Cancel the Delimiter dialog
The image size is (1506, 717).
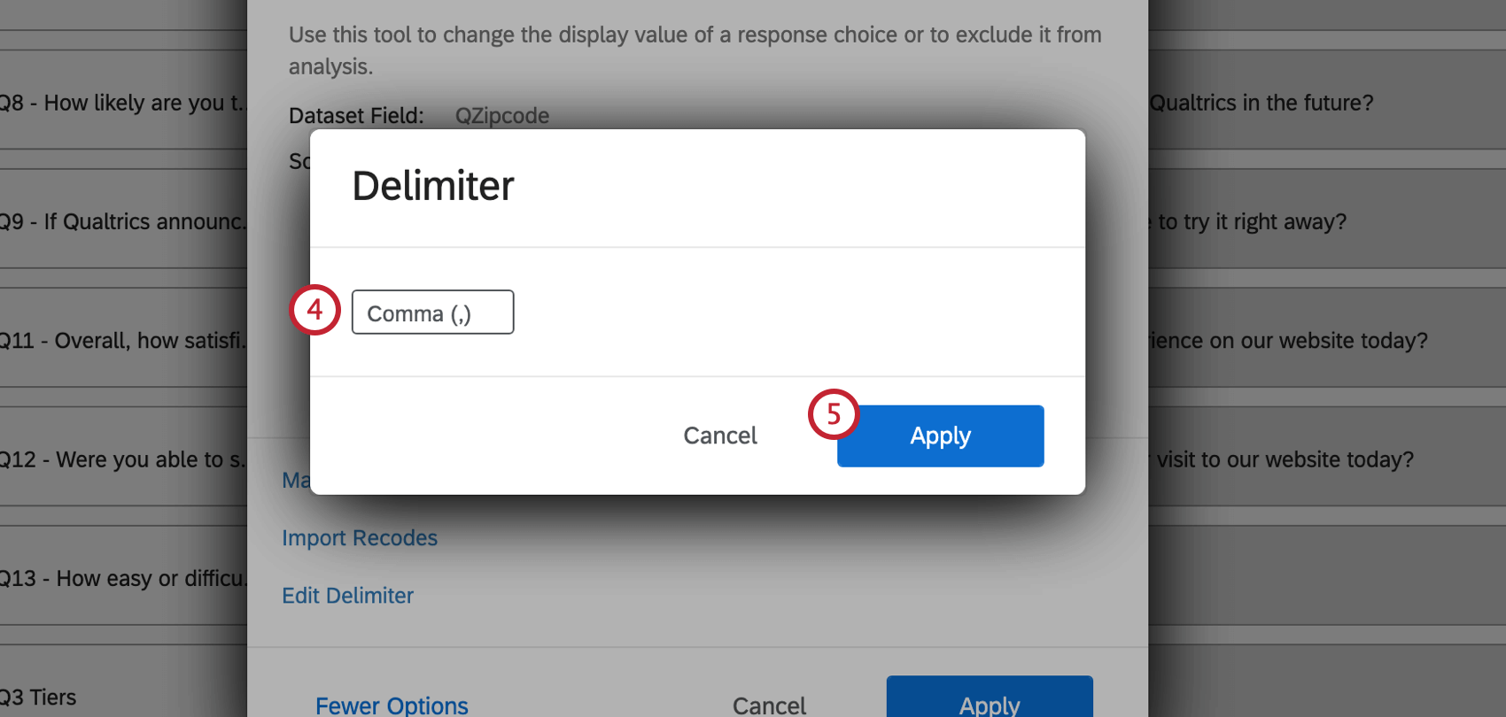tap(719, 435)
